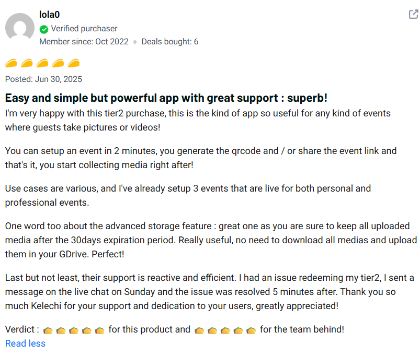Screen dimensions: 420x356
Task: Open the share review icon
Action: 413,15
